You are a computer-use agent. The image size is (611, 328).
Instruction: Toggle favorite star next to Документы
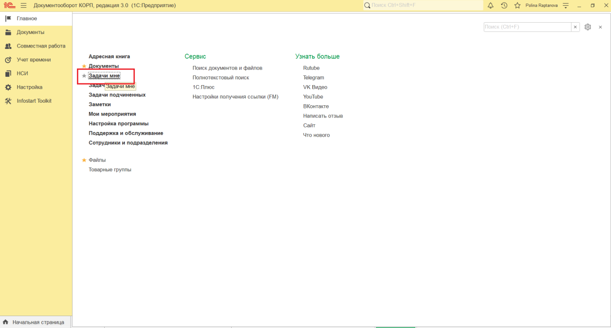(x=84, y=66)
